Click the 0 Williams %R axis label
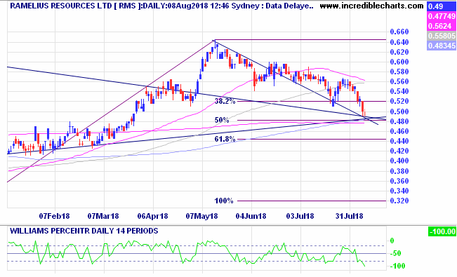This screenshot has width=457, height=277. coord(392,241)
